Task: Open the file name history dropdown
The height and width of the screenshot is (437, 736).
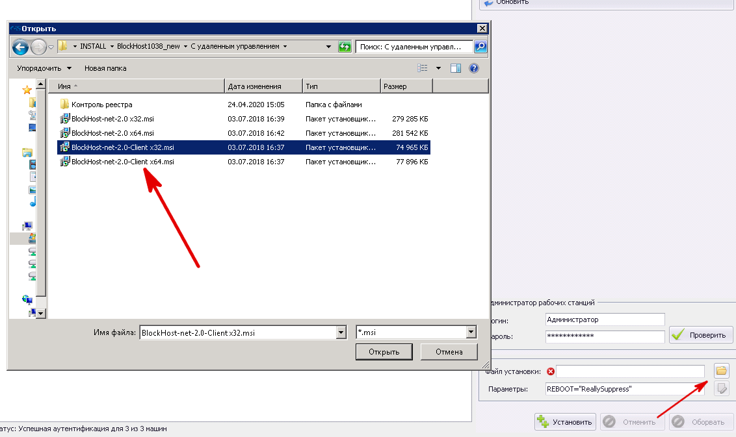Action: pos(341,332)
